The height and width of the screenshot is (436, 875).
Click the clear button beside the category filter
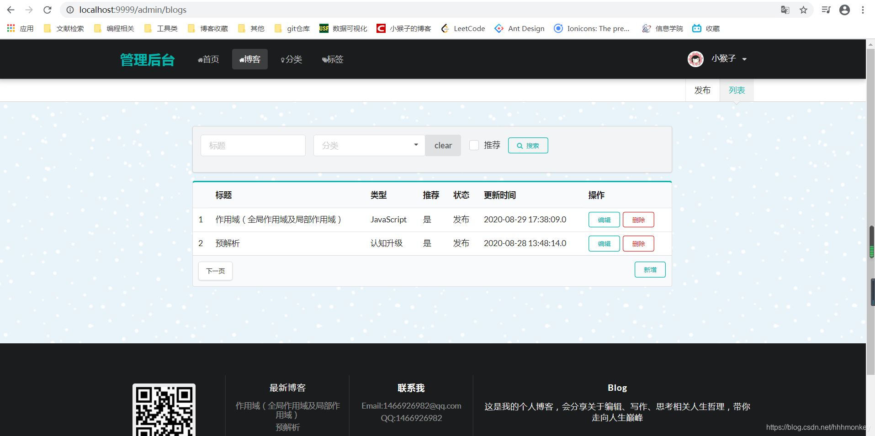point(442,145)
